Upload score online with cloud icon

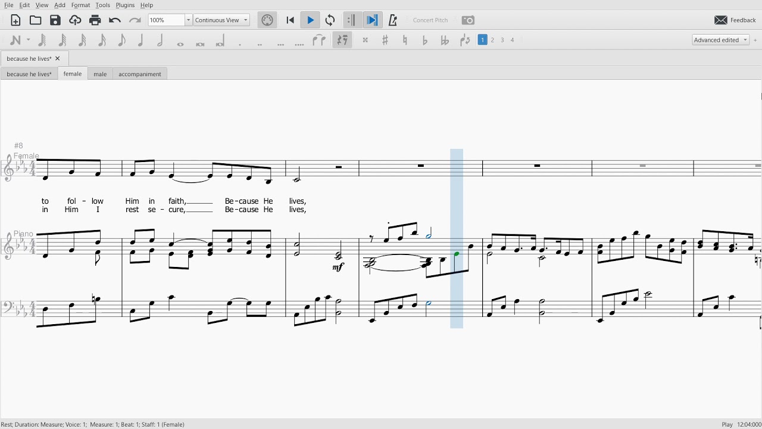75,20
